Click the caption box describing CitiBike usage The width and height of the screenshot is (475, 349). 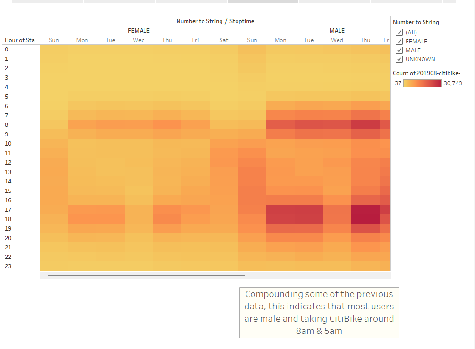[319, 312]
